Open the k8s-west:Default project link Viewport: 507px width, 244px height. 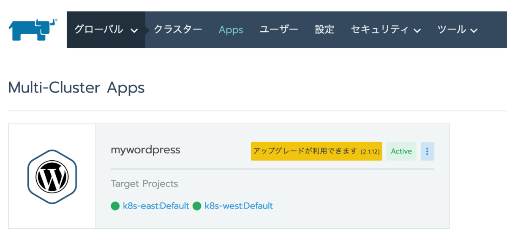click(x=239, y=206)
